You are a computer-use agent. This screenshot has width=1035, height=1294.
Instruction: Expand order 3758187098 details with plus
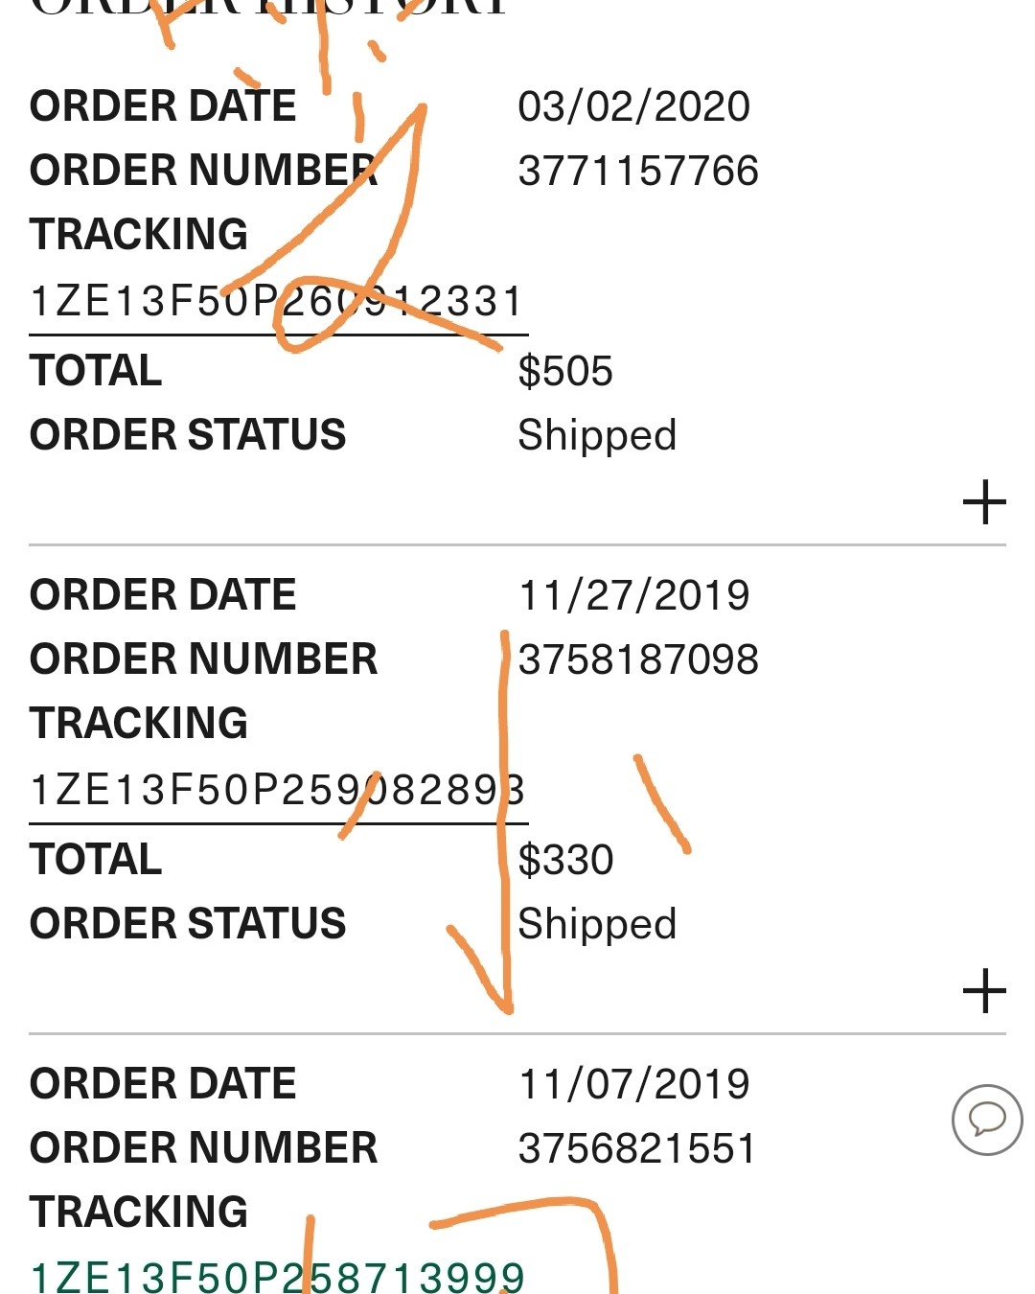coord(984,991)
